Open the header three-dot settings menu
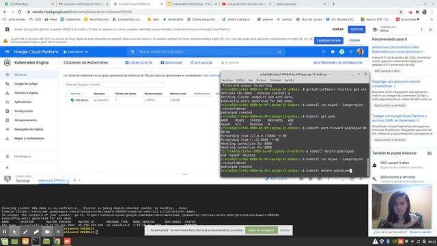Viewport: 437px width, 246px height. pyautogui.click(x=351, y=52)
